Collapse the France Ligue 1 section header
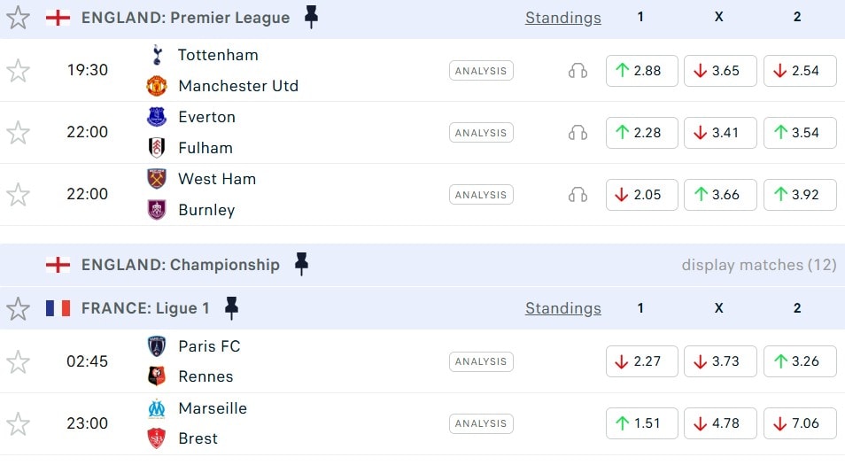 tap(145, 308)
